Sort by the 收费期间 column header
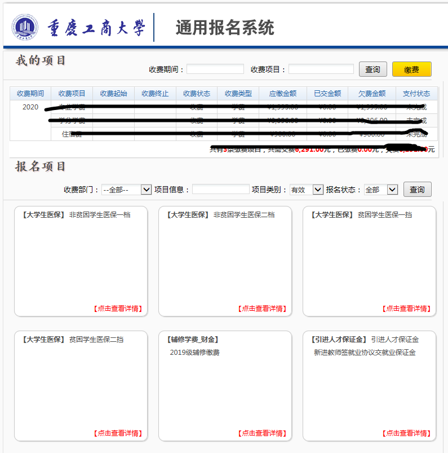448x453 pixels. pyautogui.click(x=30, y=94)
